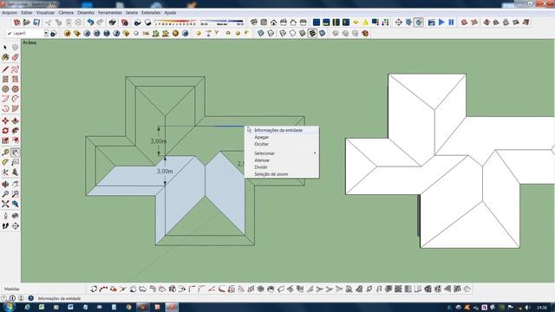Toggle X-ray face style
The image size is (555, 312).
pos(261,33)
